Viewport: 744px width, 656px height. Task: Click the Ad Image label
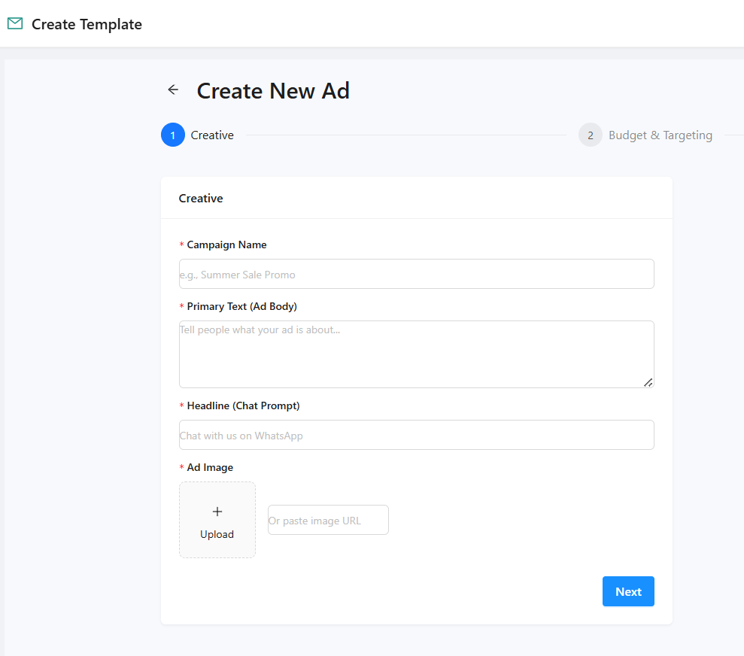tap(210, 468)
